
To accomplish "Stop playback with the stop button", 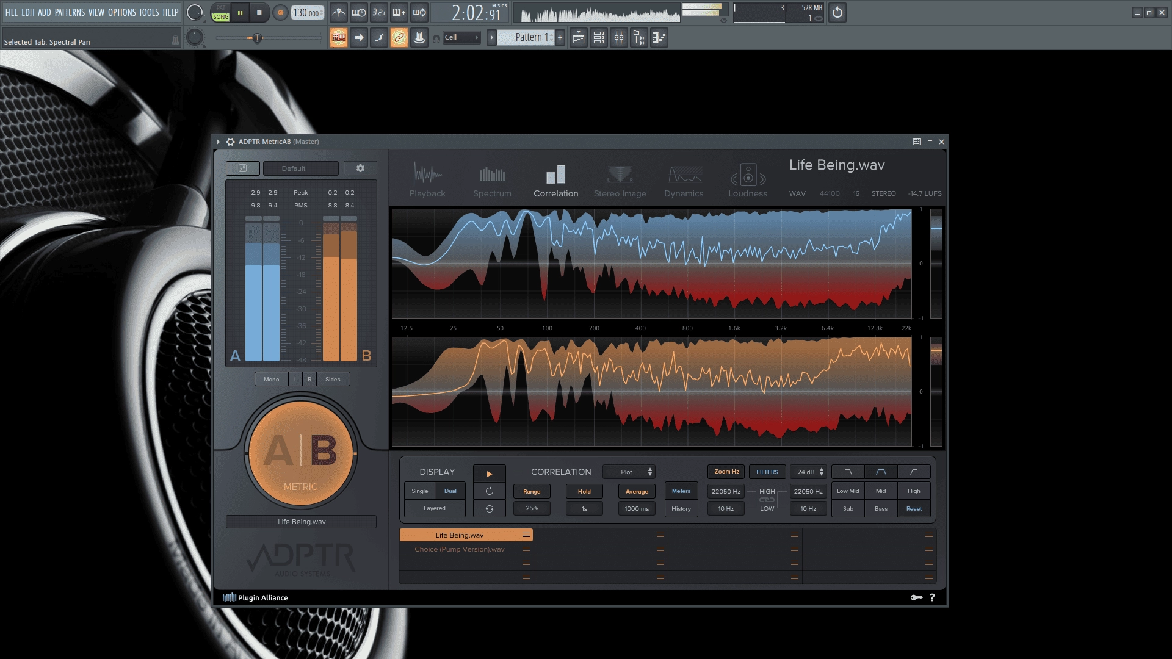I will click(x=259, y=12).
